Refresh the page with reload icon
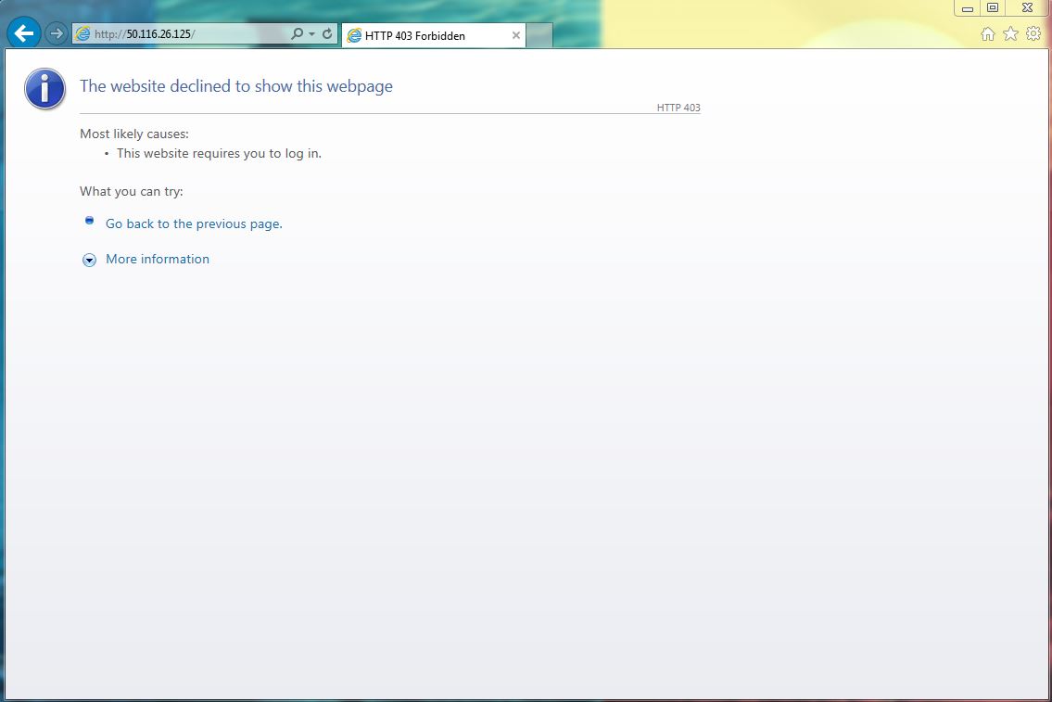The image size is (1052, 702). (327, 33)
